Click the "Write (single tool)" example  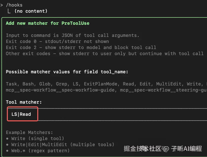click(37, 139)
